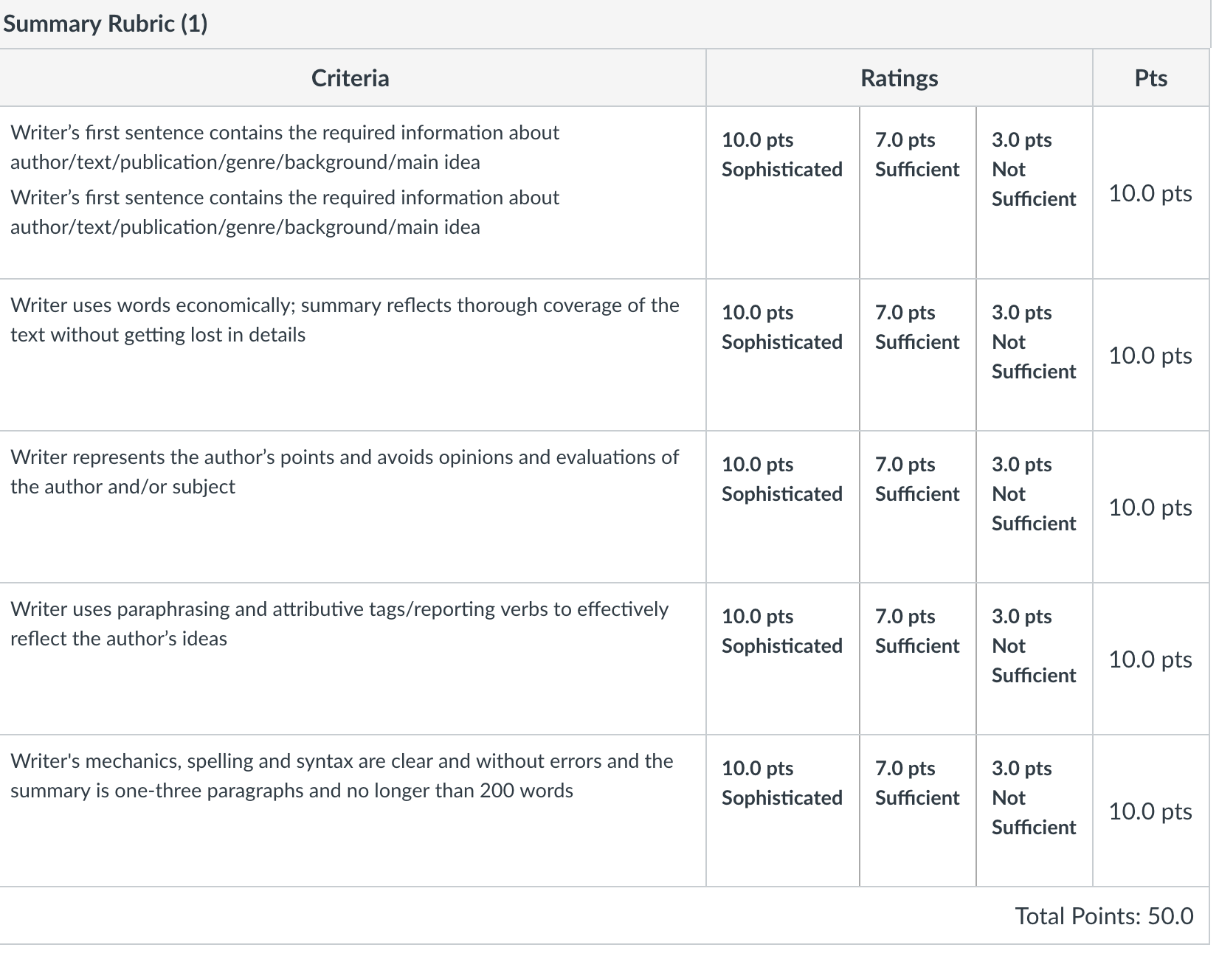Screen dimensions: 1219x953
Task: Click the Summary Rubric (1) title
Action: coord(106,24)
